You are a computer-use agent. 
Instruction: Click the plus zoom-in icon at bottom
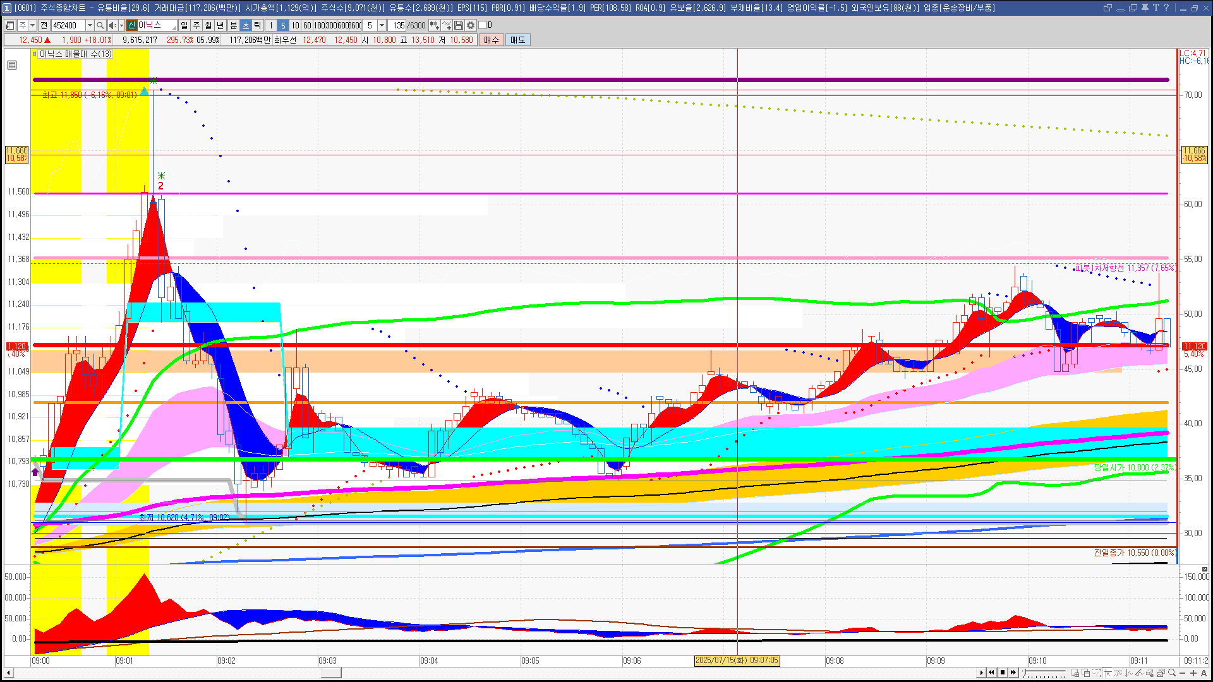coord(1193,673)
